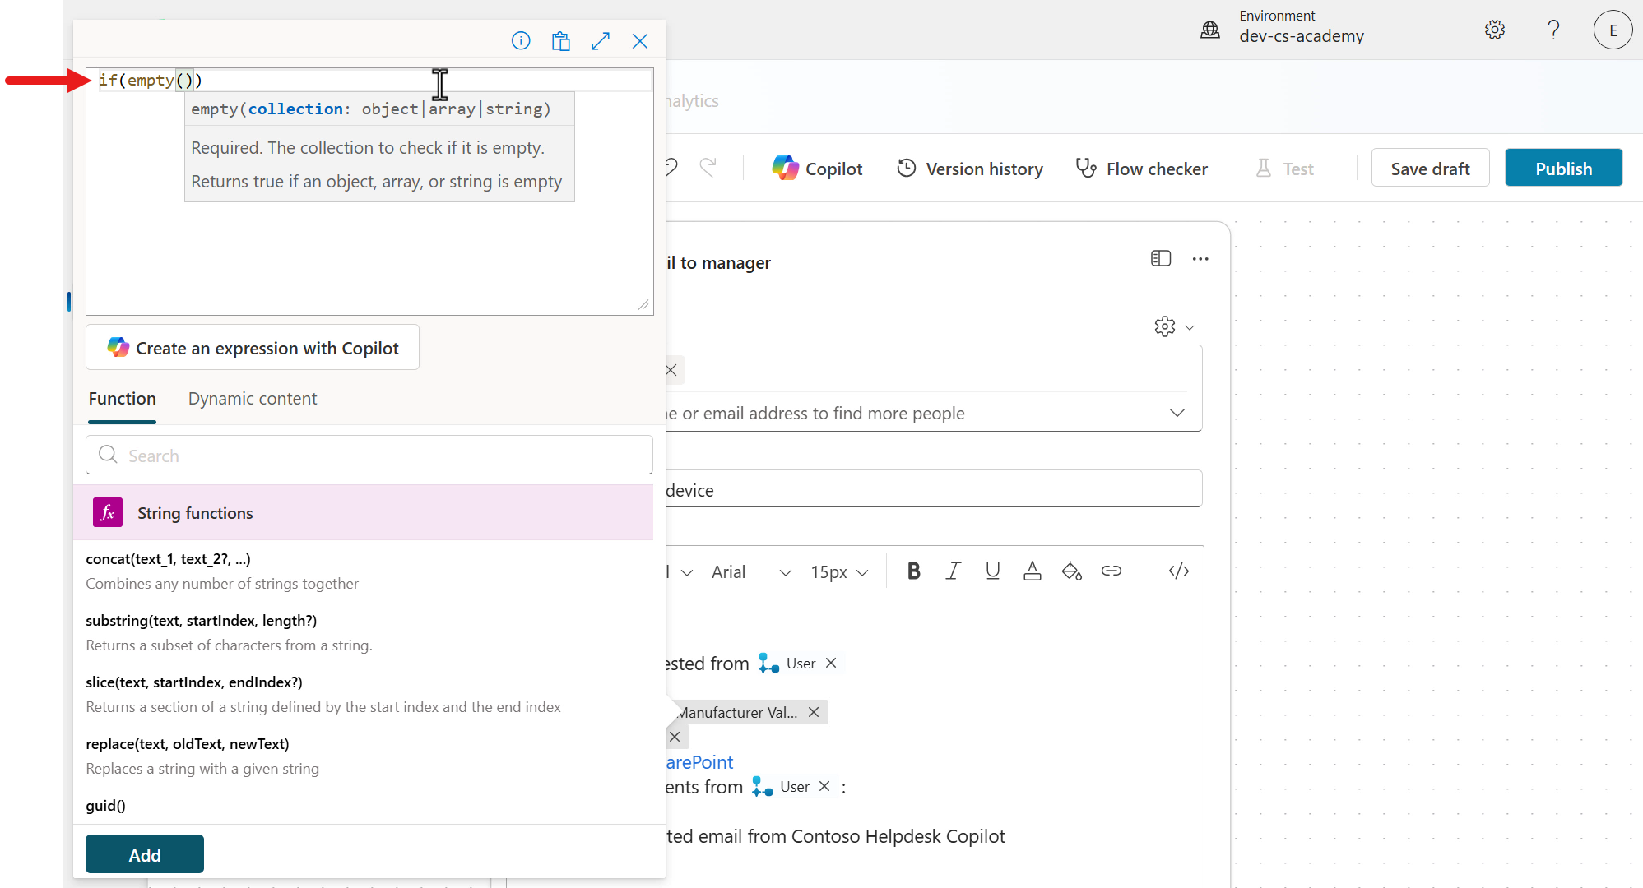
Task: Expand expression editor to full screen
Action: click(x=601, y=40)
